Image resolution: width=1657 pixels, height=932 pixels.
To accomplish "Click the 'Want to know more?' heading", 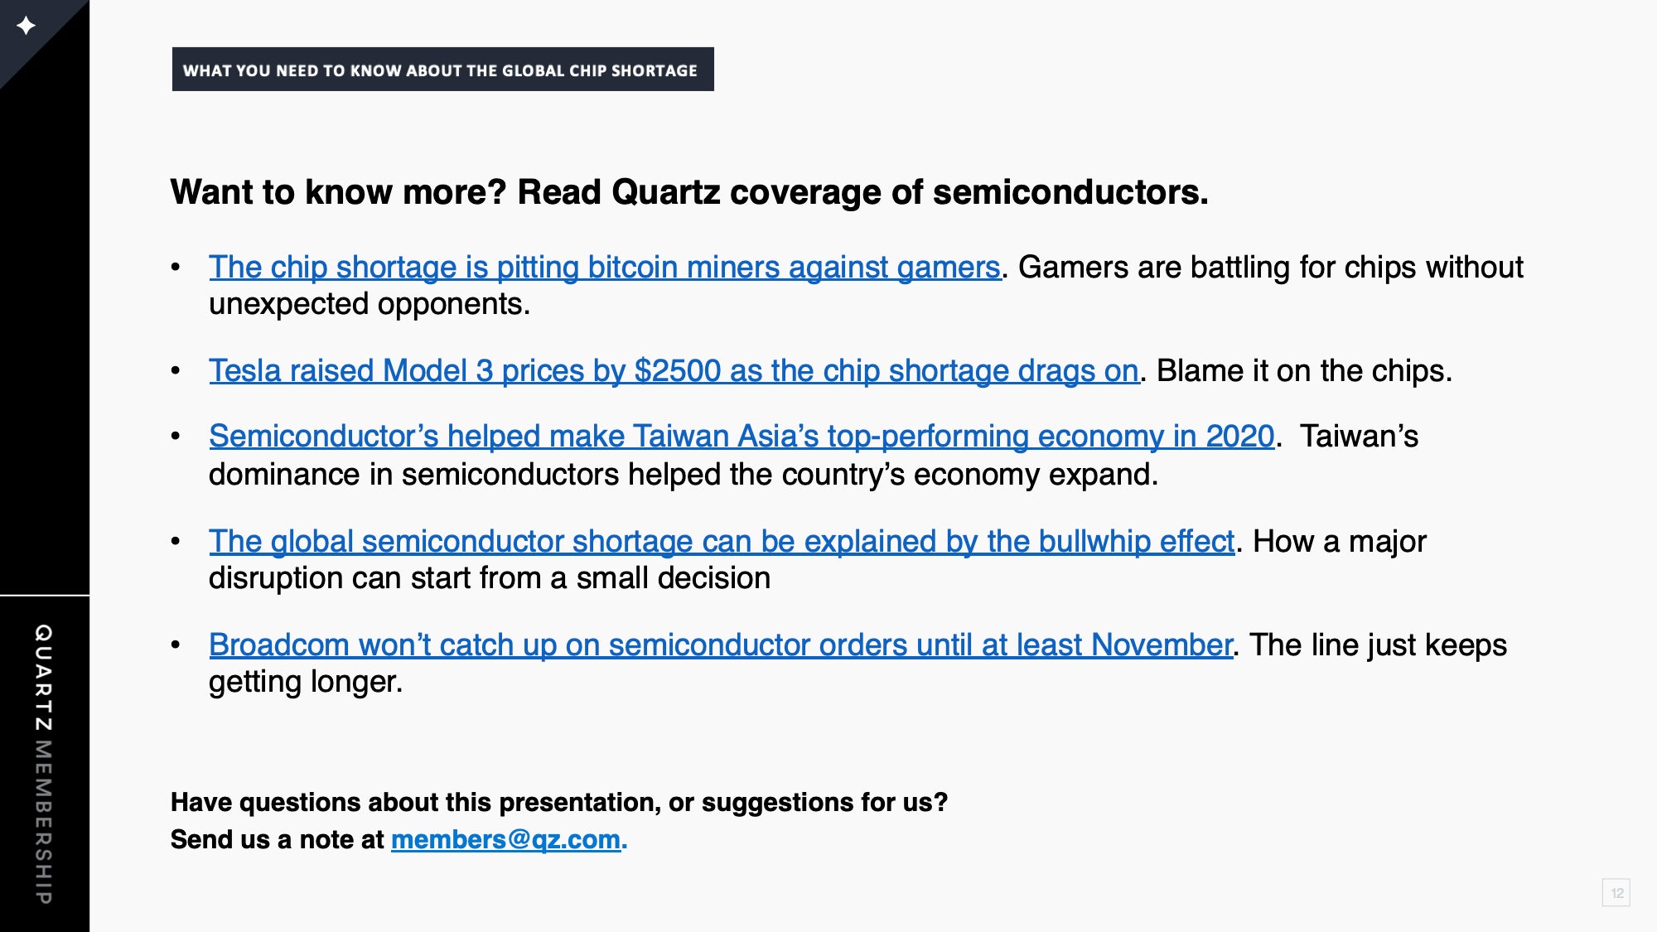I will (x=689, y=192).
